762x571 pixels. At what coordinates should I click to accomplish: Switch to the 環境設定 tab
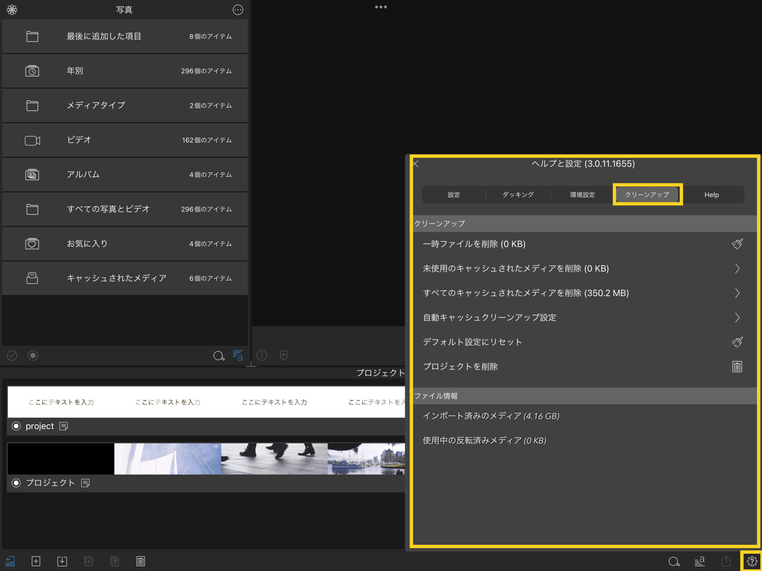click(x=582, y=195)
